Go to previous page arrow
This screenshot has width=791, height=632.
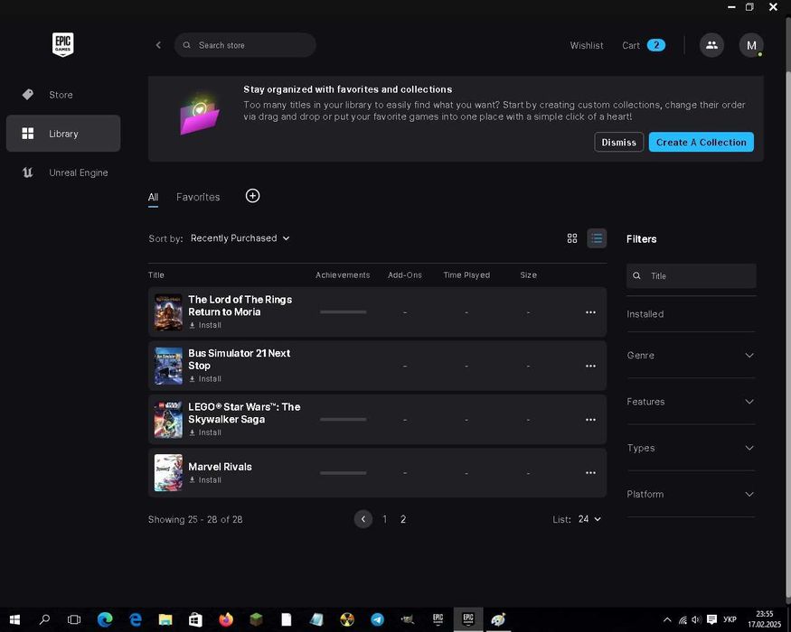363,519
